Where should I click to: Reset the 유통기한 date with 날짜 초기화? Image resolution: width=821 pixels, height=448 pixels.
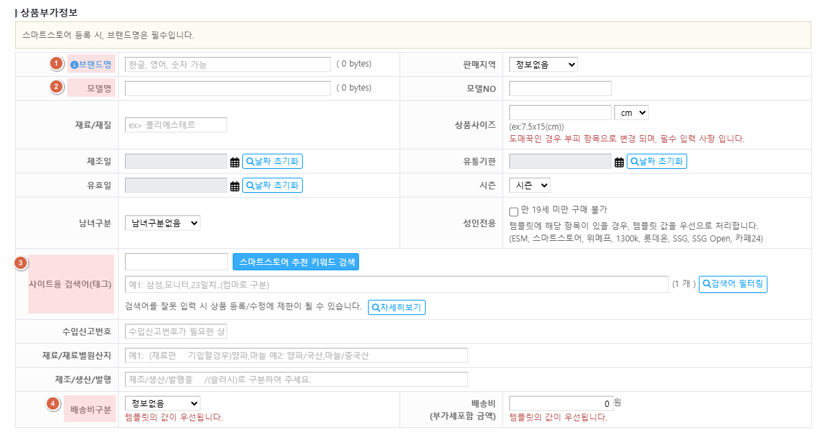point(656,161)
